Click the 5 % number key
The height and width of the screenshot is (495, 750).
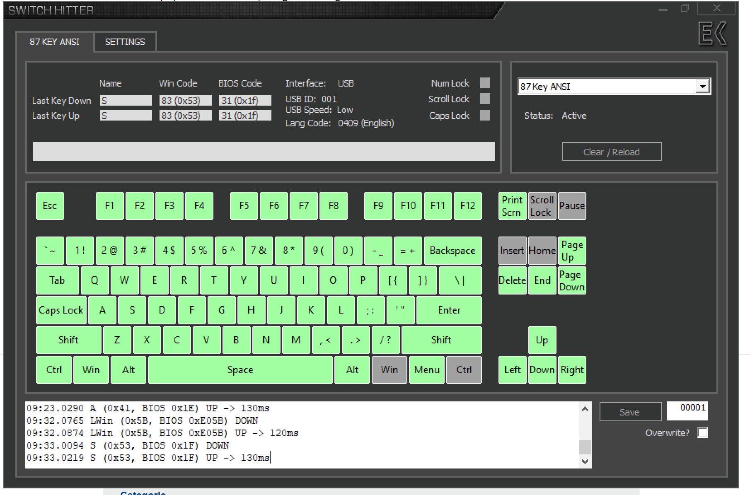coord(199,251)
